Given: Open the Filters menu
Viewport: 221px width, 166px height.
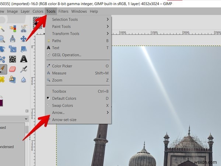Looking at the screenshot, I should (63, 11).
